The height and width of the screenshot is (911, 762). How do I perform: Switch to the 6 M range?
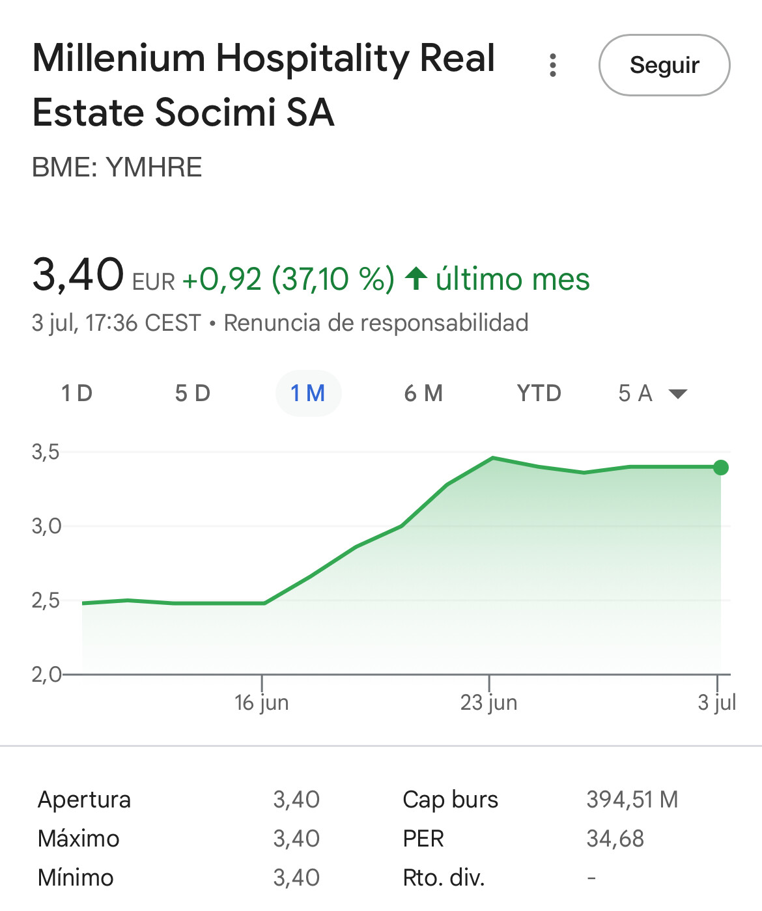click(x=423, y=393)
